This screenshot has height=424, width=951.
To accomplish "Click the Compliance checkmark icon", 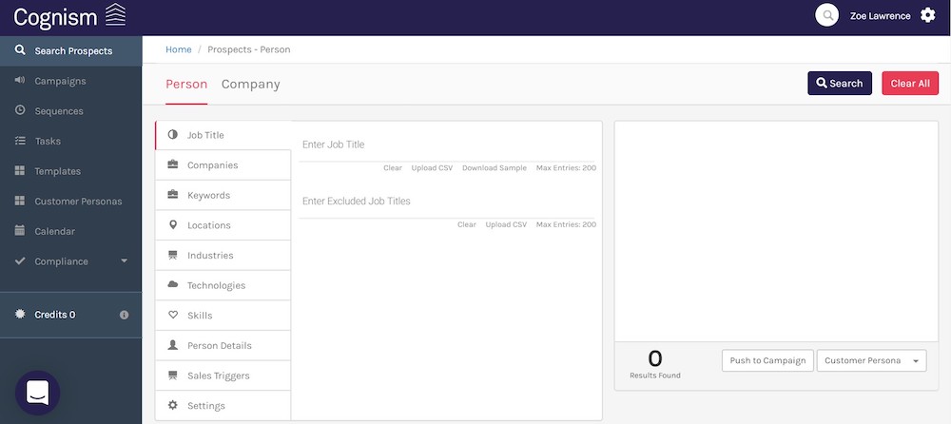I will tap(20, 260).
